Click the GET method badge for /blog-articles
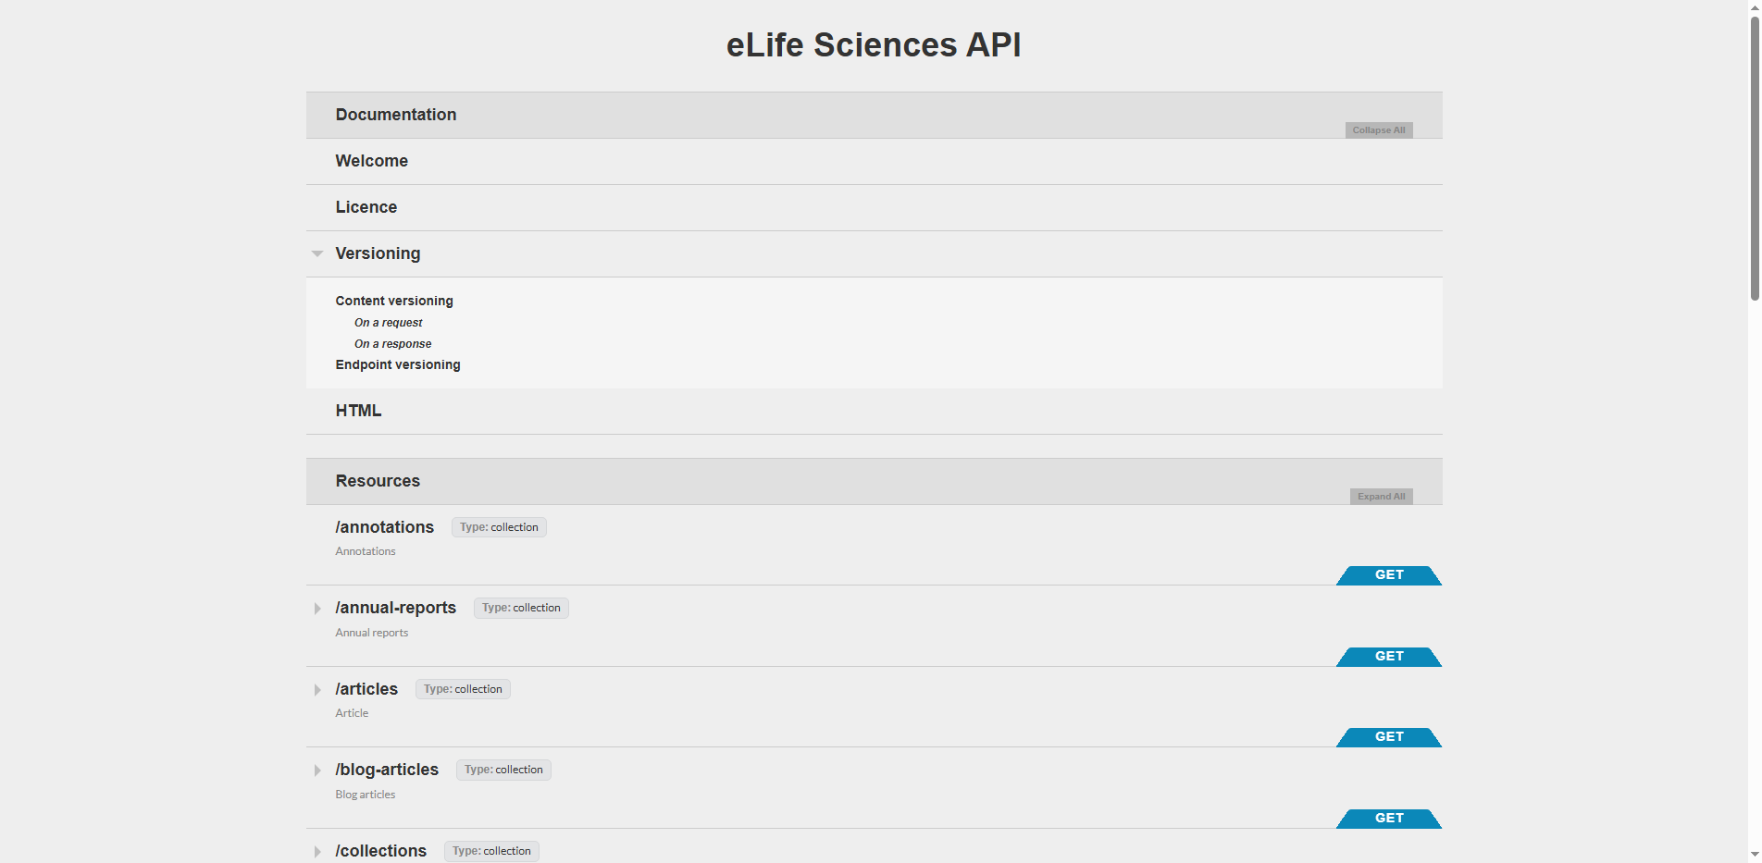Viewport: 1762px width, 863px height. click(1388, 818)
